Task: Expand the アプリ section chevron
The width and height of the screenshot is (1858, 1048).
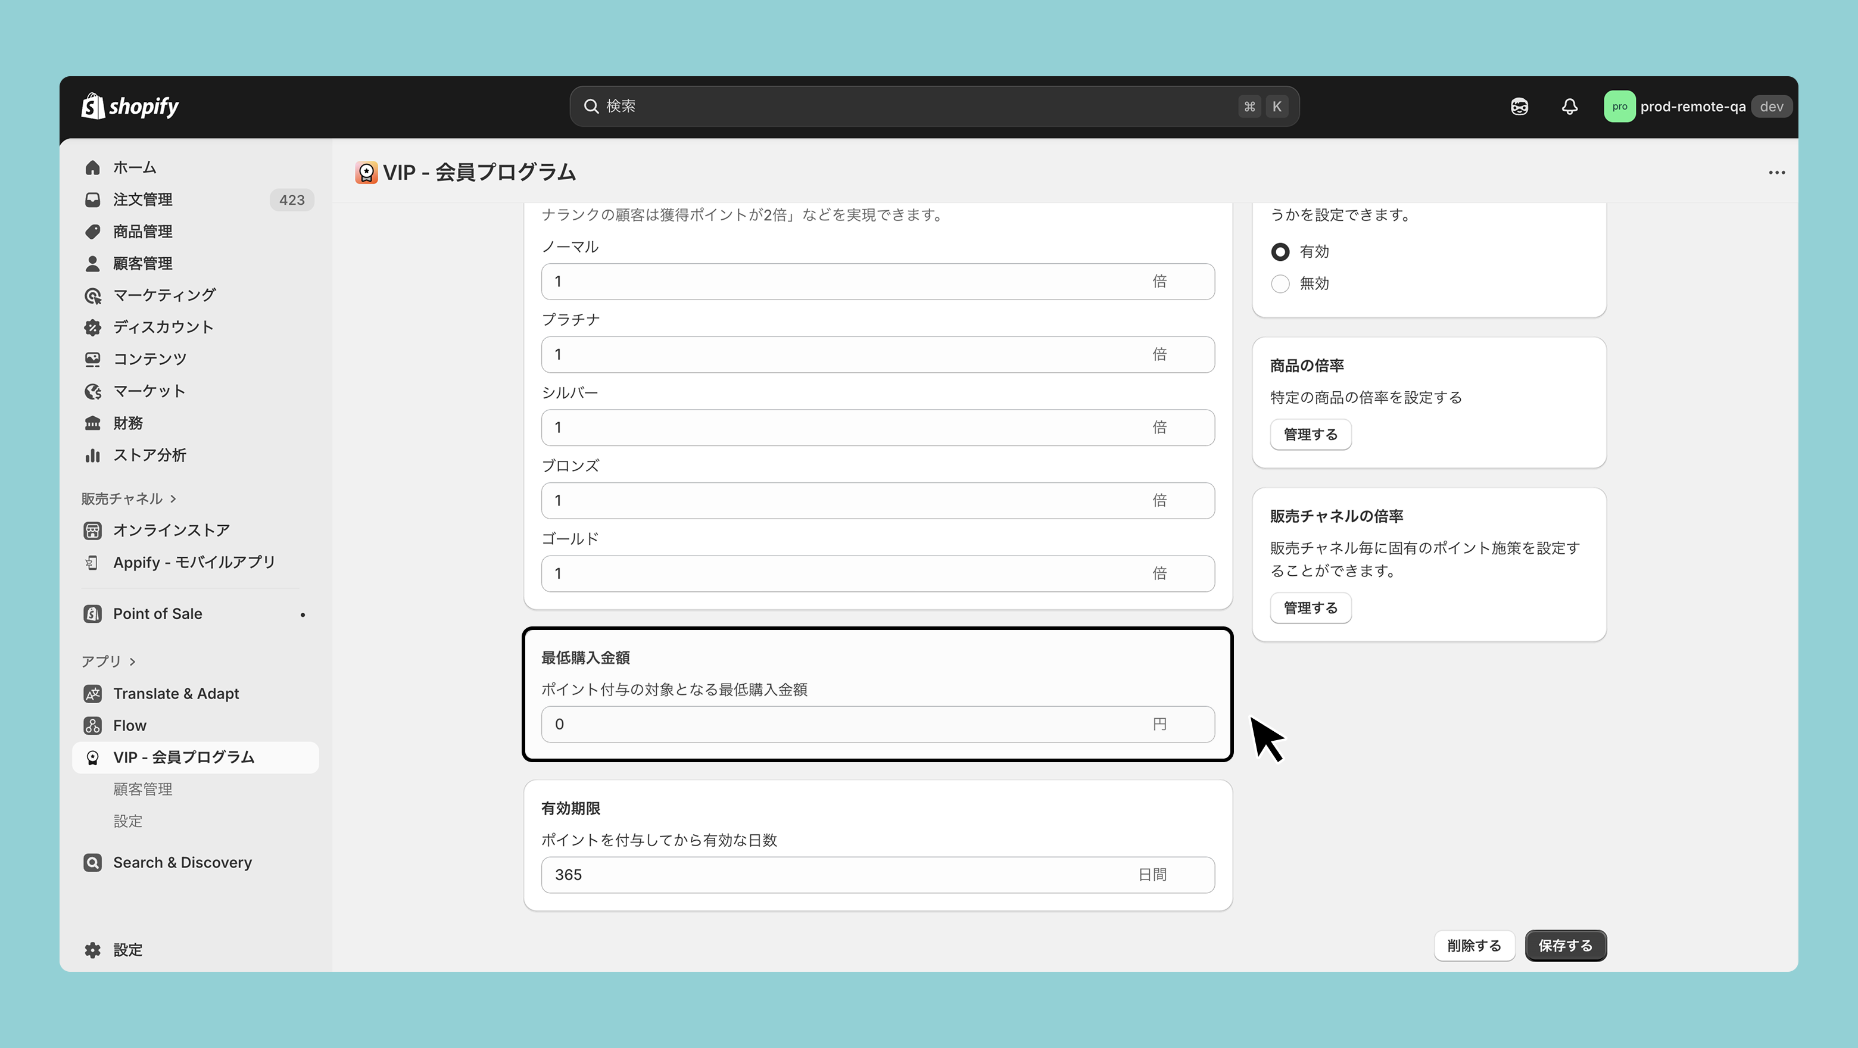Action: (133, 662)
